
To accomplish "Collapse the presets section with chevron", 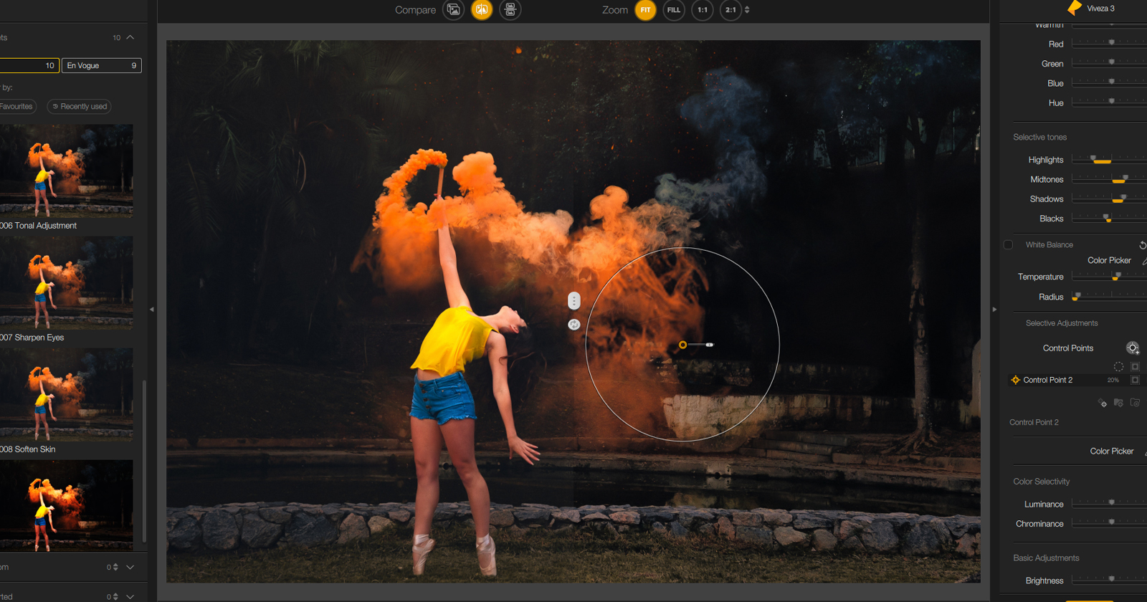I will pos(130,37).
